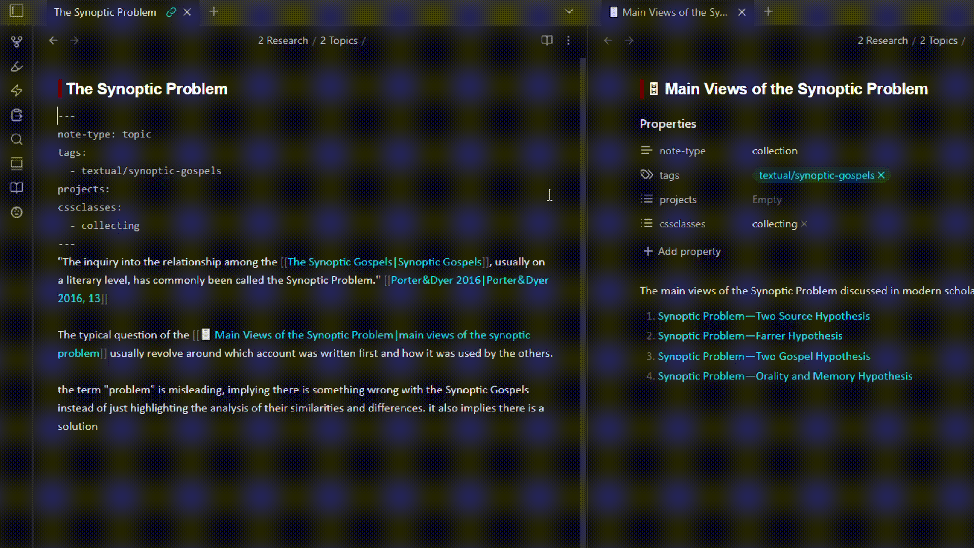Switch to Main Views of the Sy... tab
The width and height of the screenshot is (974, 548).
(x=674, y=12)
